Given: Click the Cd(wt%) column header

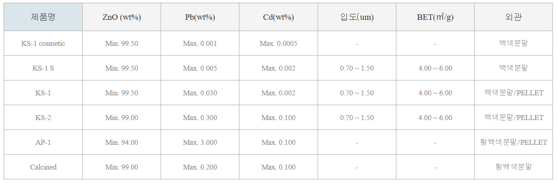Looking at the screenshot, I should click(x=278, y=17).
